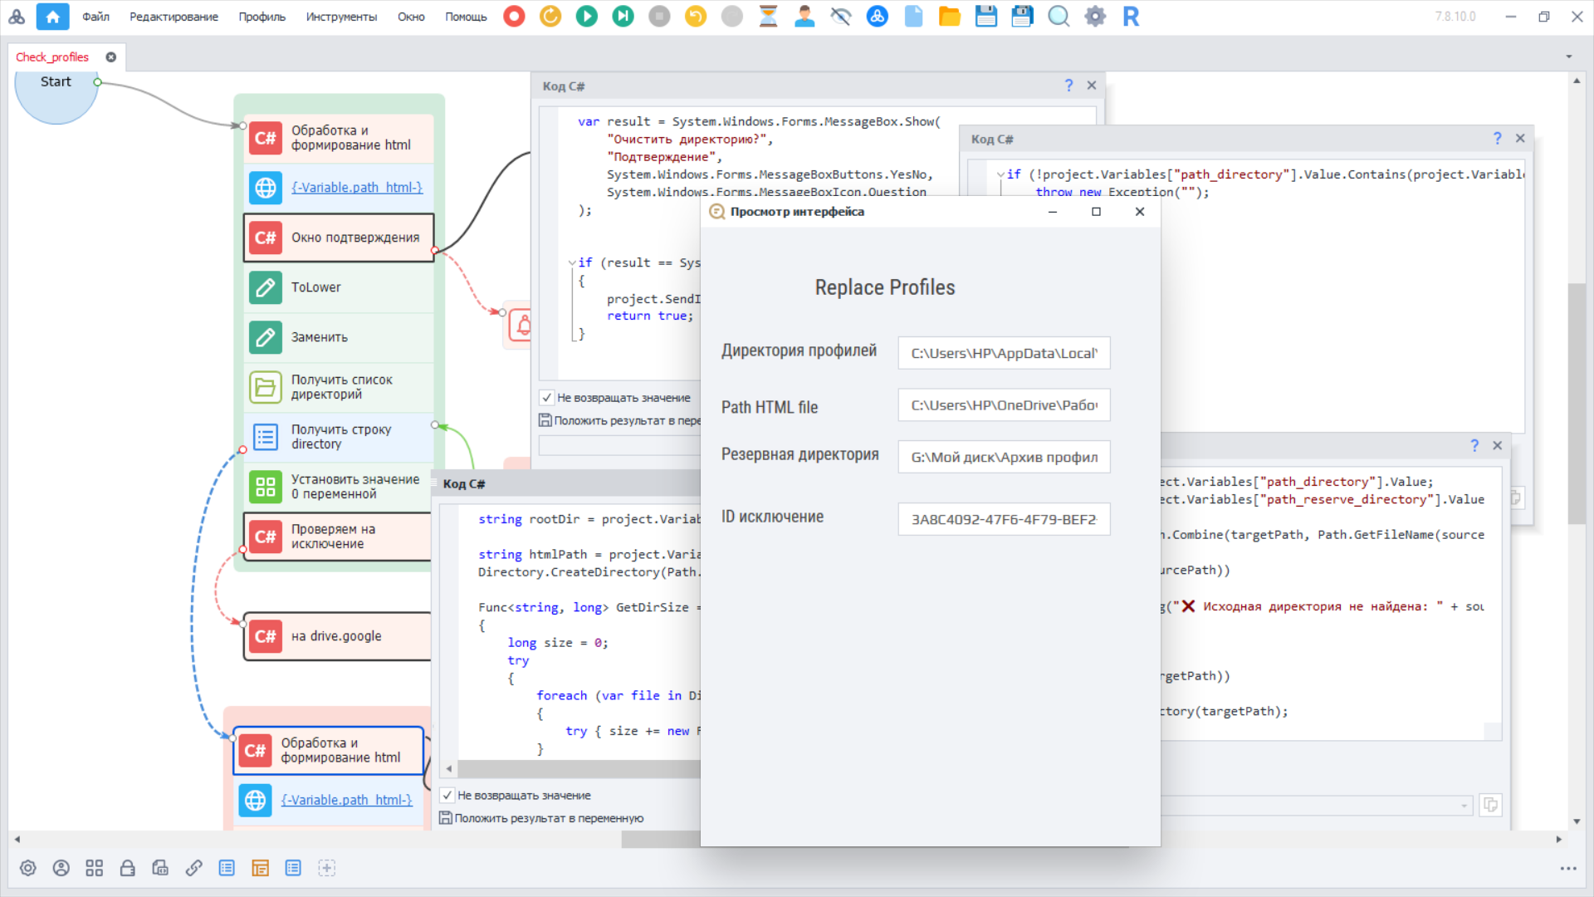
Task: Open tab list dropdown arrow at right
Action: click(1569, 56)
